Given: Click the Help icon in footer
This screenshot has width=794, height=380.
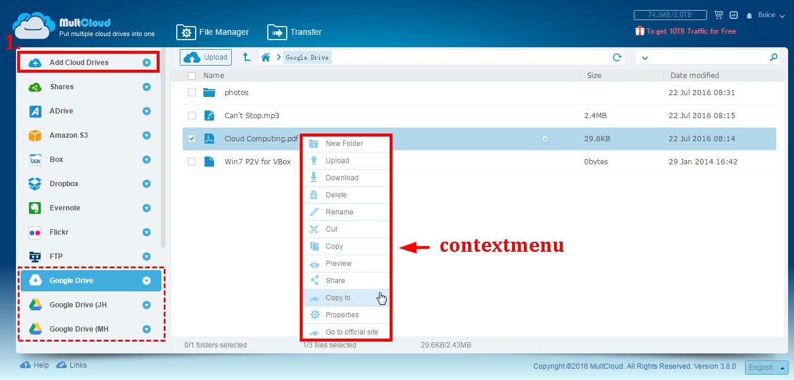Looking at the screenshot, I should pyautogui.click(x=25, y=365).
